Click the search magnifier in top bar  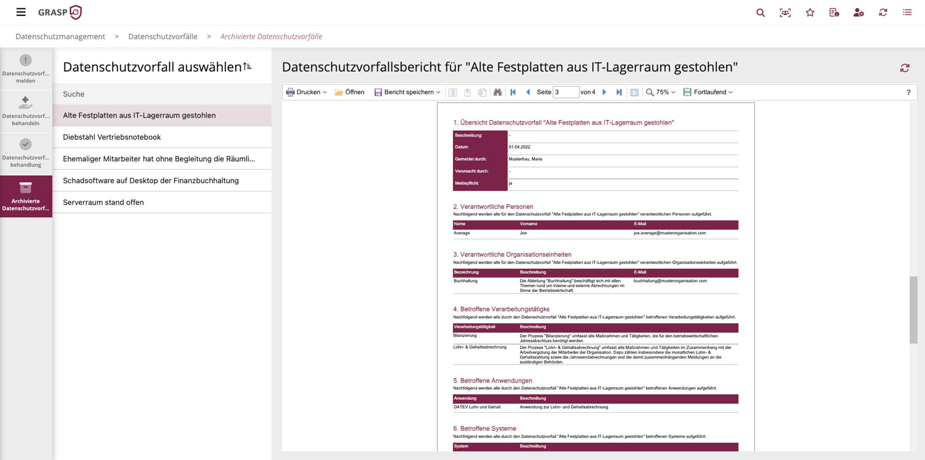click(761, 13)
